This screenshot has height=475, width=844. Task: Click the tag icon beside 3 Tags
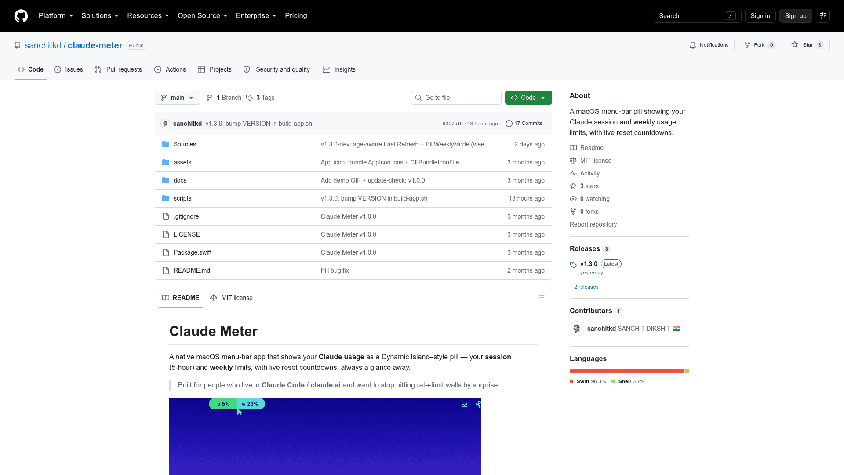[x=249, y=98]
